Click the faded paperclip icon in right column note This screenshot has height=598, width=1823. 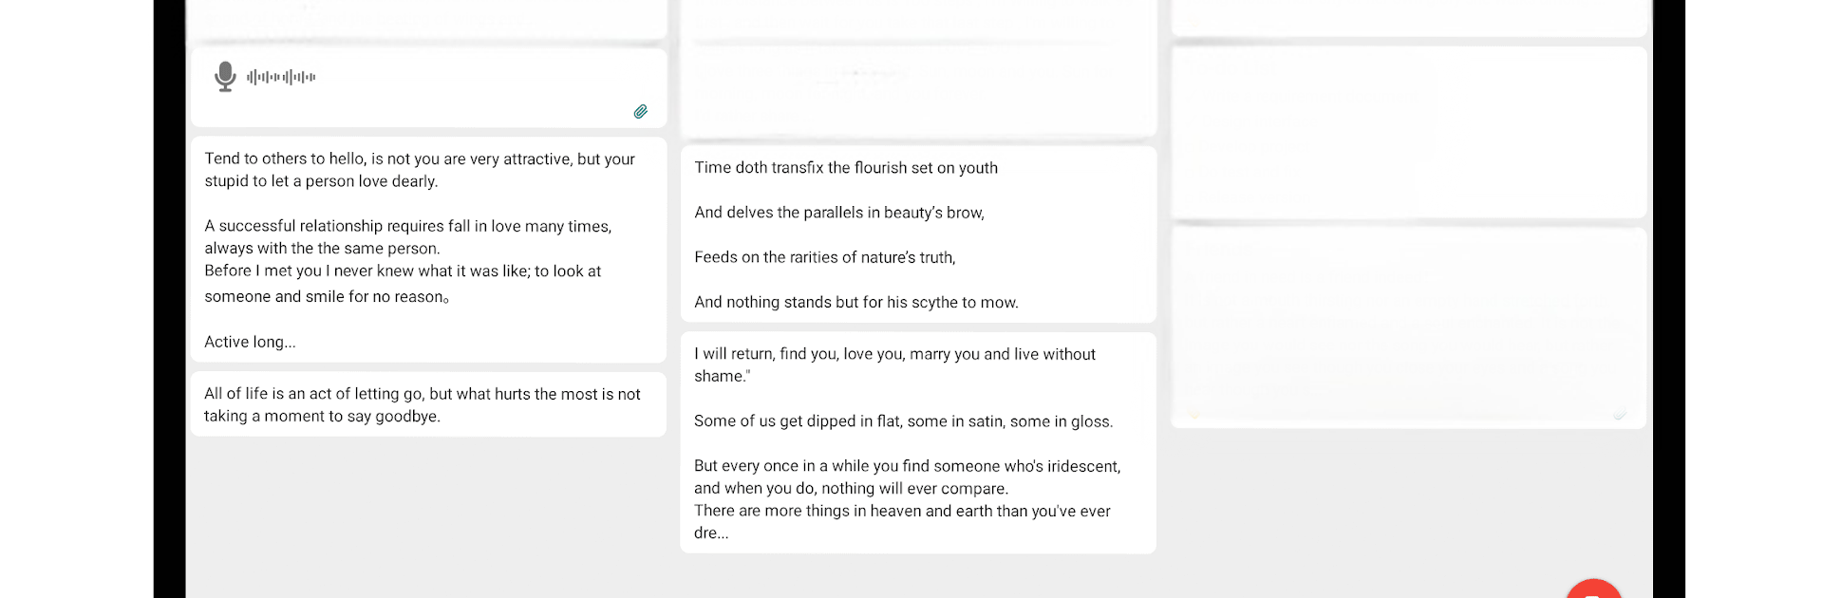1620,415
